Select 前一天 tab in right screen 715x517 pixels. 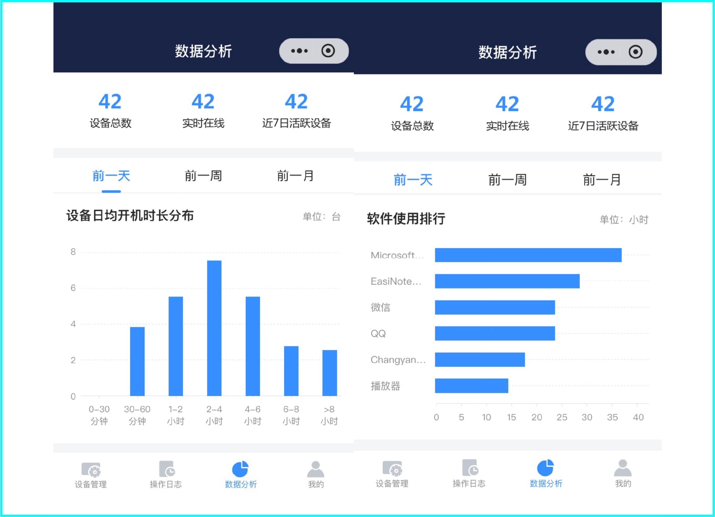click(413, 180)
